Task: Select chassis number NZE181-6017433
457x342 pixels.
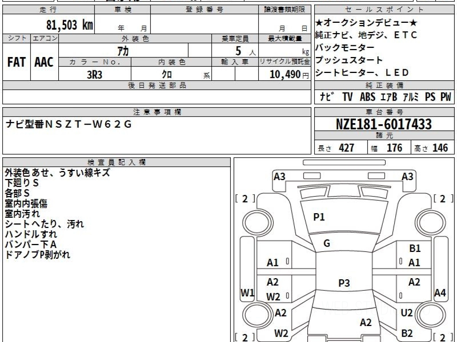Action: (384, 124)
